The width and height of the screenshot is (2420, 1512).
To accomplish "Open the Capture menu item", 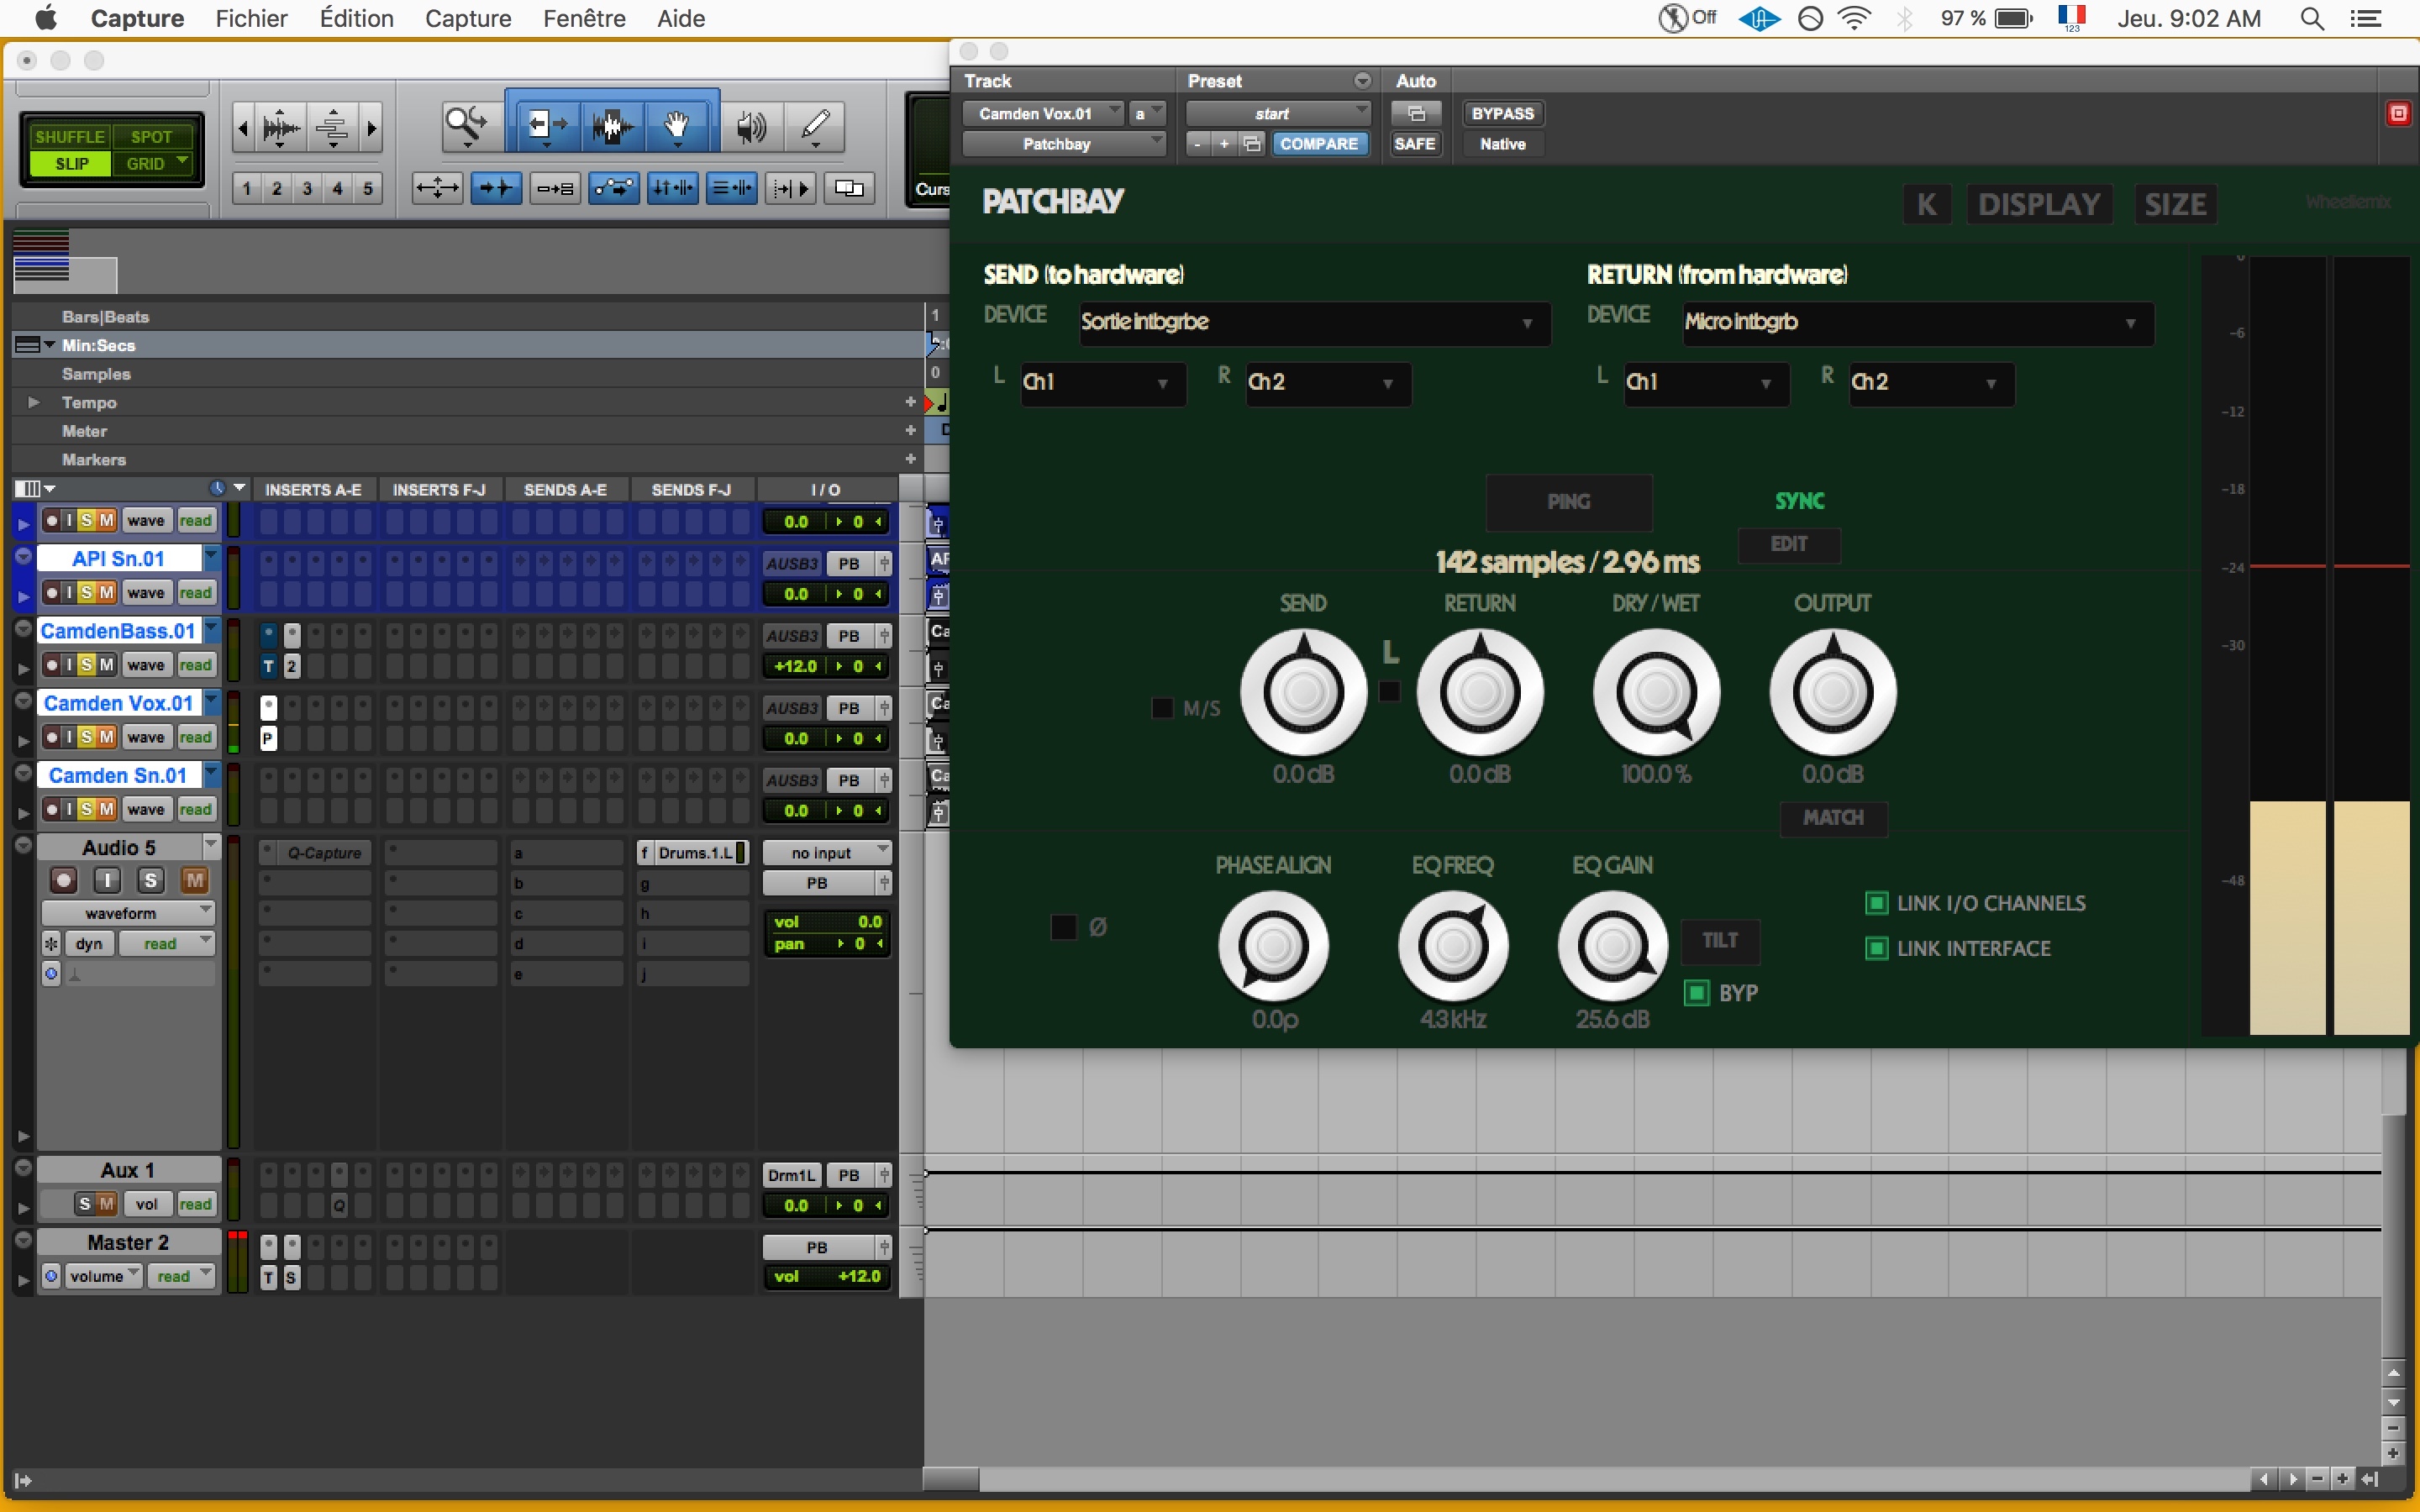I will click(468, 19).
